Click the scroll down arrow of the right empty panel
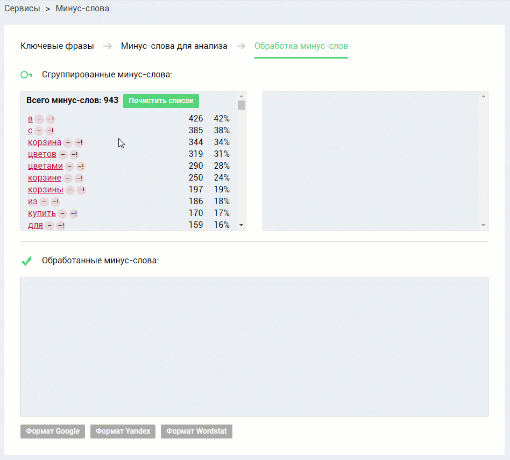The width and height of the screenshot is (510, 460). point(483,225)
